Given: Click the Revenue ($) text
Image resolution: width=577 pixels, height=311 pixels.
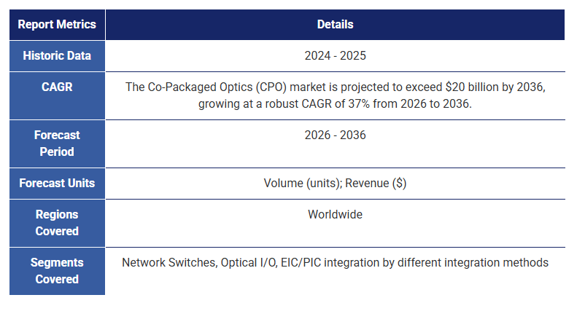Looking at the screenshot, I should 376,184.
